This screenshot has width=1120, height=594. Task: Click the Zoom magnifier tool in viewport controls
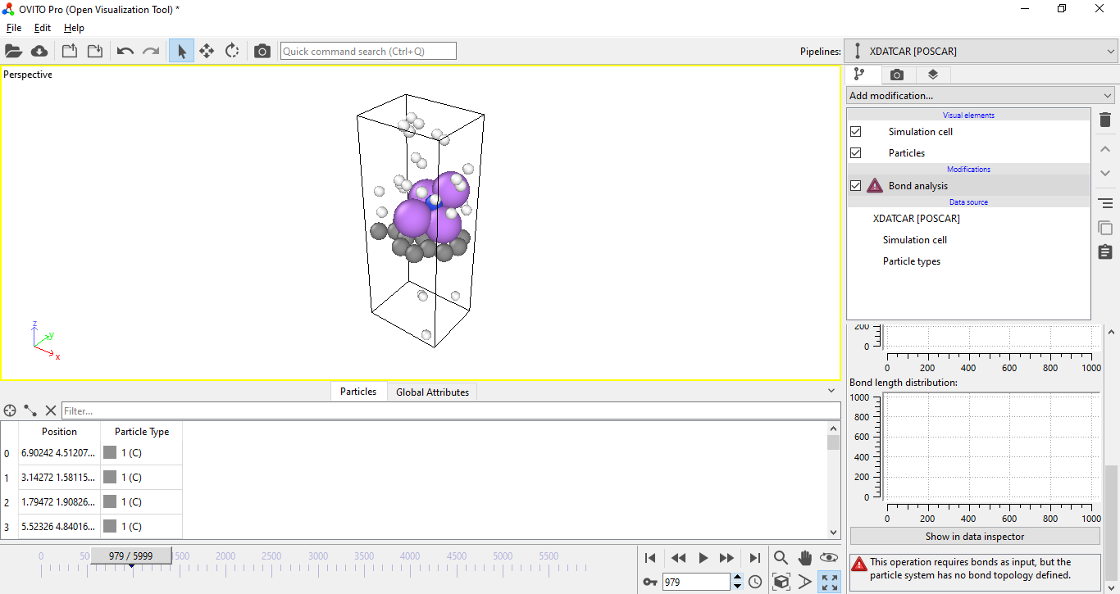781,558
